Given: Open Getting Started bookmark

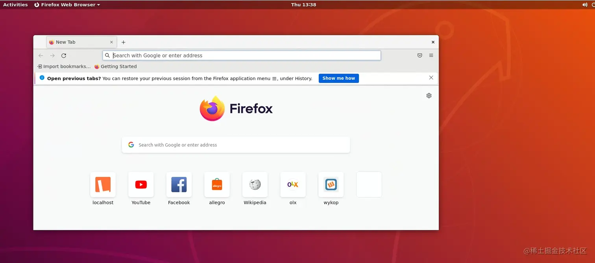Looking at the screenshot, I should pos(115,66).
